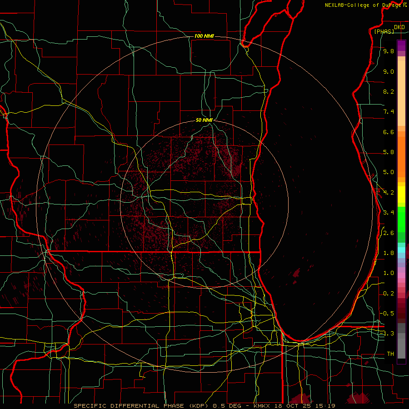This screenshot has height=409, width=409.
Task: Pick the cyan segment of the color bar
Action: (401, 250)
